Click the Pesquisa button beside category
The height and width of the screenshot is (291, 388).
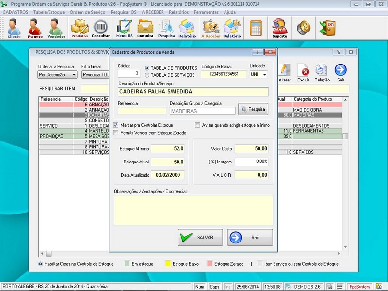[253, 110]
